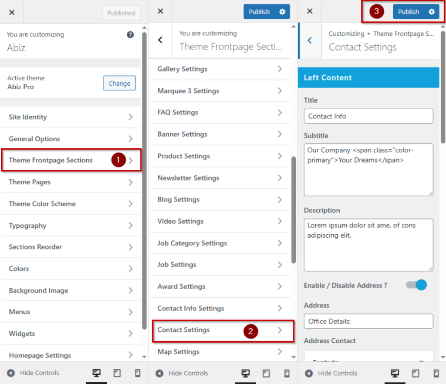
Task: Select tablet preview icon in the middle panel
Action: [x=266, y=373]
